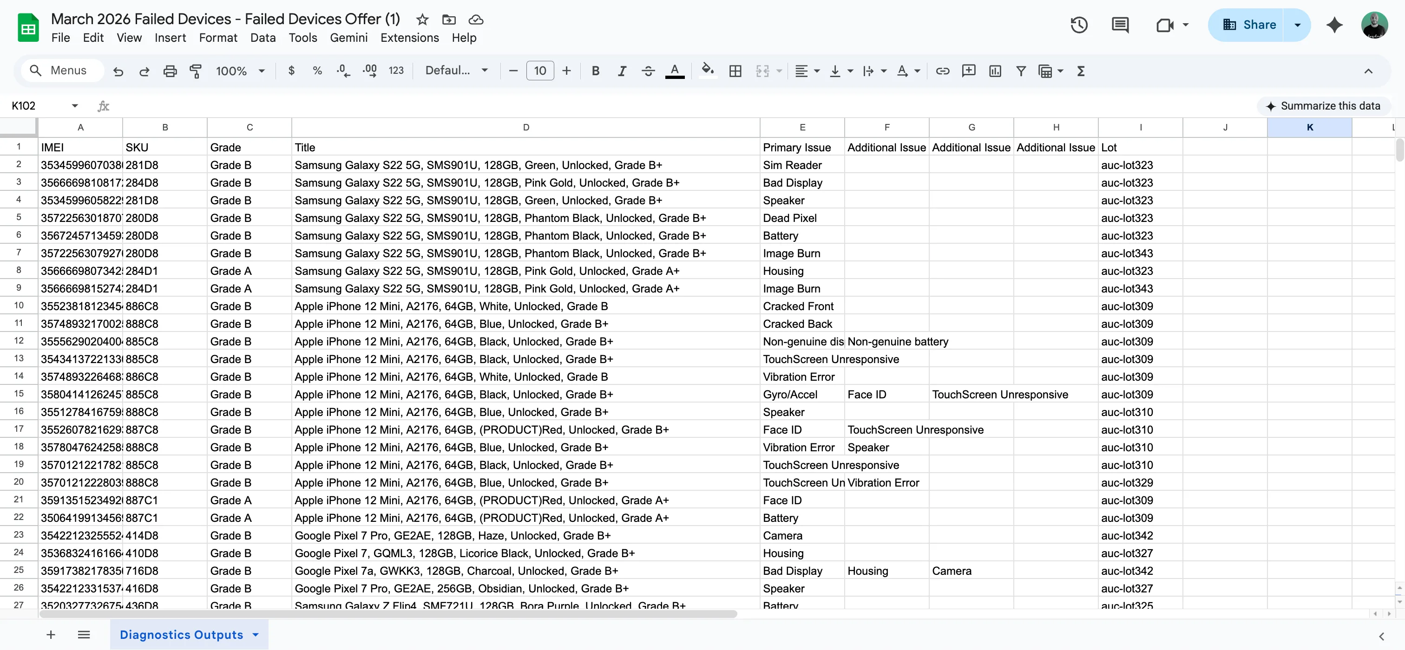Show all comments panel
The width and height of the screenshot is (1405, 650).
(x=1120, y=25)
